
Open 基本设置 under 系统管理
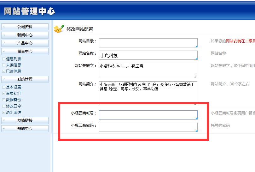pyautogui.click(x=14, y=87)
